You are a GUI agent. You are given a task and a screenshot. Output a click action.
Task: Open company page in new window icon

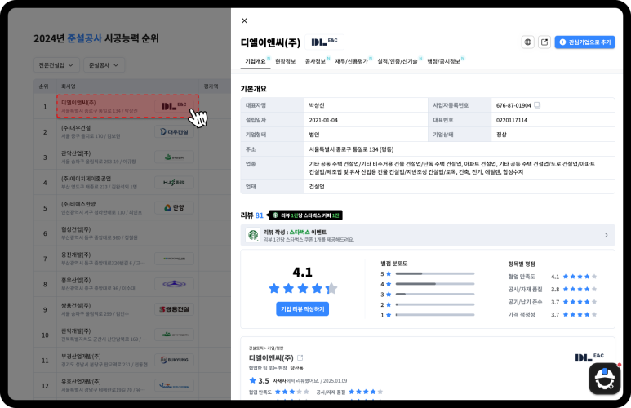(x=544, y=42)
